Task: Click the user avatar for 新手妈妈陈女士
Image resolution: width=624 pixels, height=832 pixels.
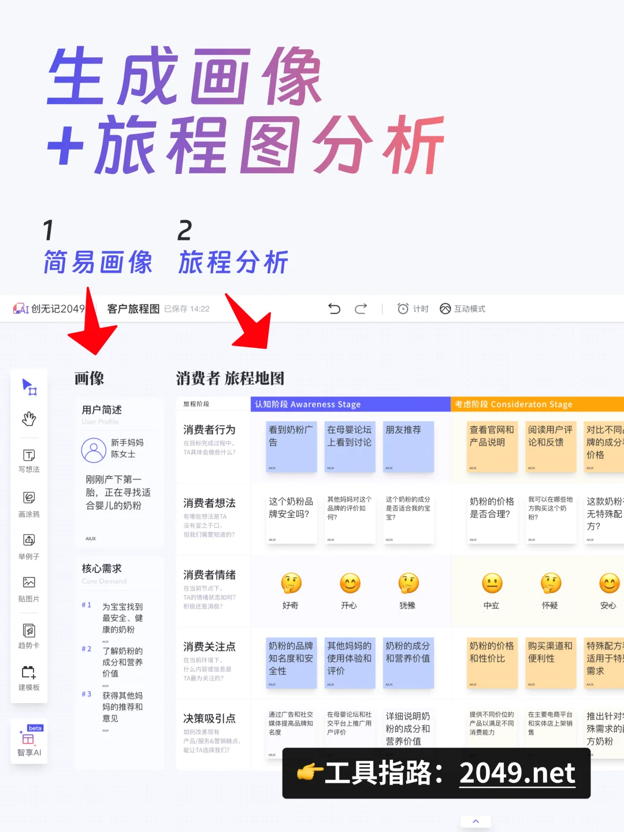Action: pyautogui.click(x=94, y=450)
